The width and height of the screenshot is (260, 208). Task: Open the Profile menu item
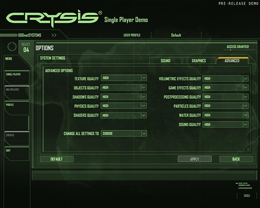17,108
